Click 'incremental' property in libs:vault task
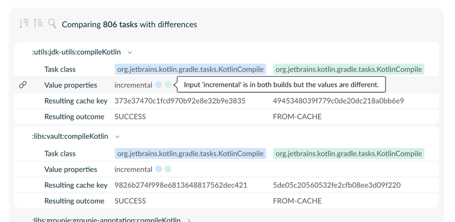455x222 pixels. pos(133,170)
